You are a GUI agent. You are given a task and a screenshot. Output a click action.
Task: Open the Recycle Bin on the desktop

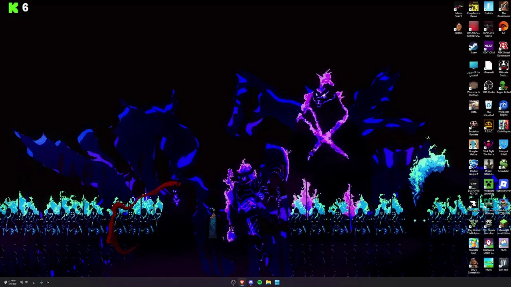[x=489, y=108]
